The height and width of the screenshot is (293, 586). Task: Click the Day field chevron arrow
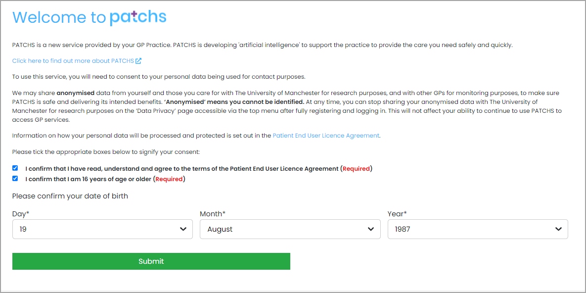click(183, 229)
